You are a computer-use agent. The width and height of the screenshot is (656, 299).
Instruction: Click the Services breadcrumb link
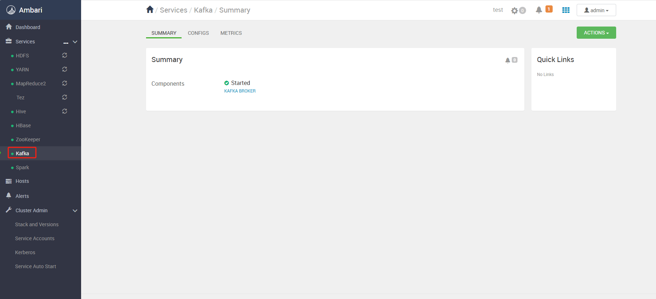[x=174, y=10]
